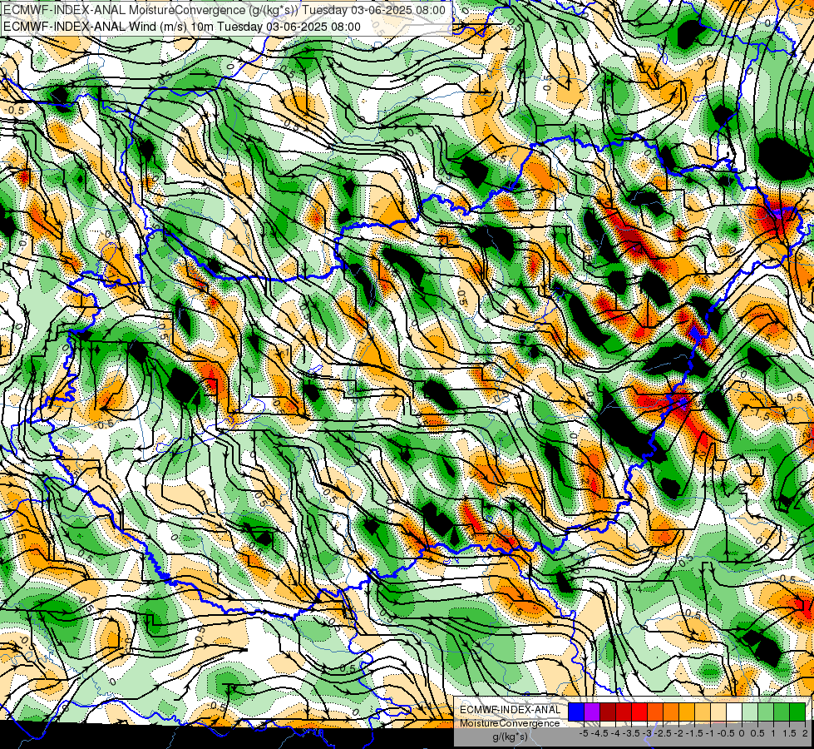Screen dimensions: 814x749
Task: Click MoistureConvergence label in the legend
Action: (x=510, y=723)
